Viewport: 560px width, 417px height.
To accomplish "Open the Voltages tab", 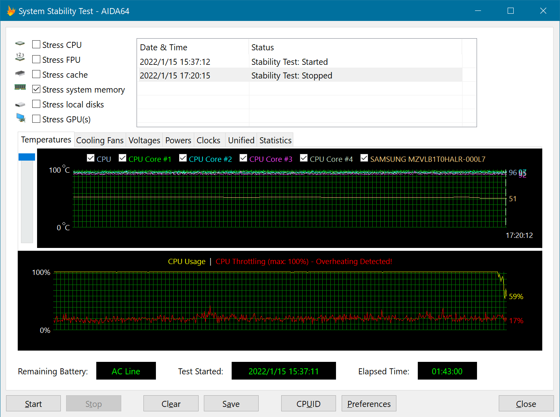I will coord(144,140).
